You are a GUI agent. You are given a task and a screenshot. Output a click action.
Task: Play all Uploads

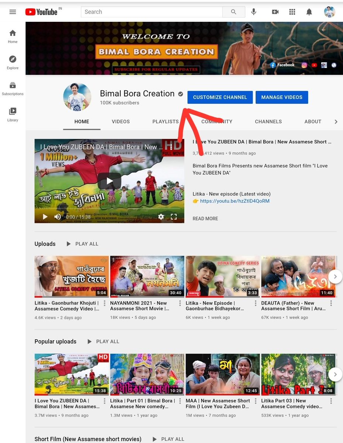82,244
